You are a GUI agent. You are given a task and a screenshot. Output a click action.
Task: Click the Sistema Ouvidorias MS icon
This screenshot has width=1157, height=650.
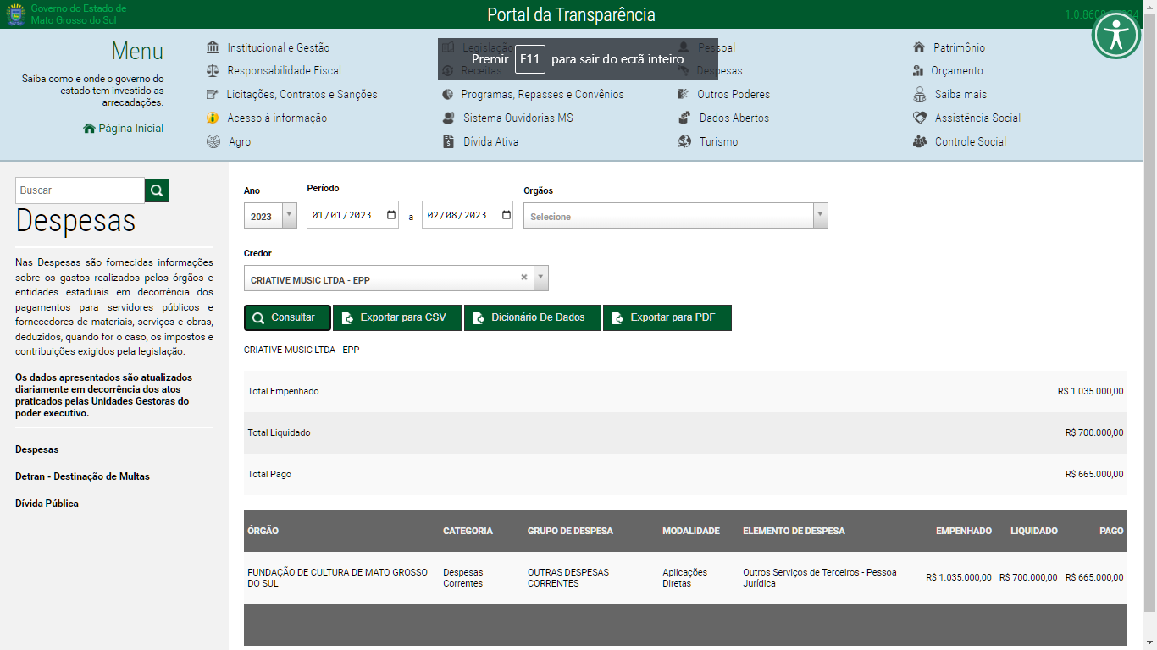pos(448,118)
